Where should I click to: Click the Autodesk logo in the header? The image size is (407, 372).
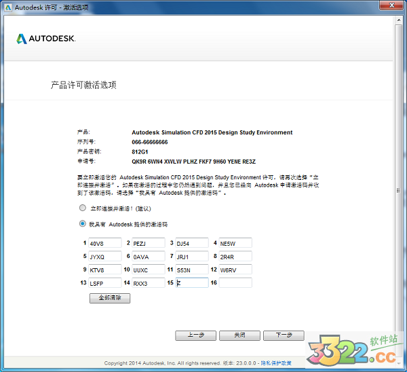point(46,39)
